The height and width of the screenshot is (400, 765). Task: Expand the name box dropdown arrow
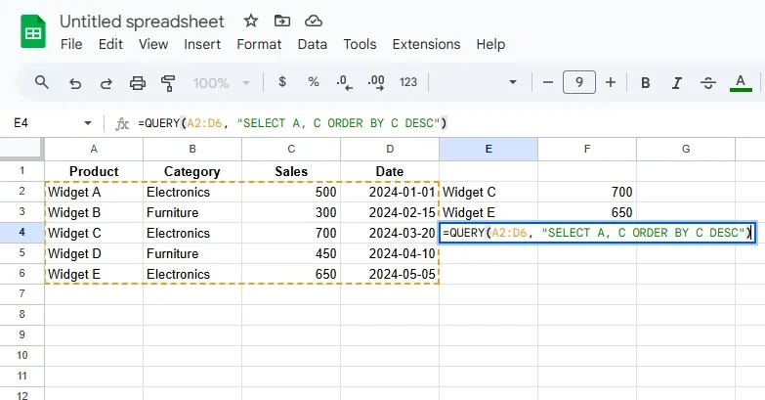click(88, 123)
